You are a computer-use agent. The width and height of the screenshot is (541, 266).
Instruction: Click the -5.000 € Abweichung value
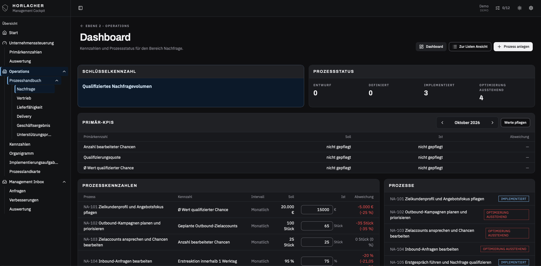[365, 210]
